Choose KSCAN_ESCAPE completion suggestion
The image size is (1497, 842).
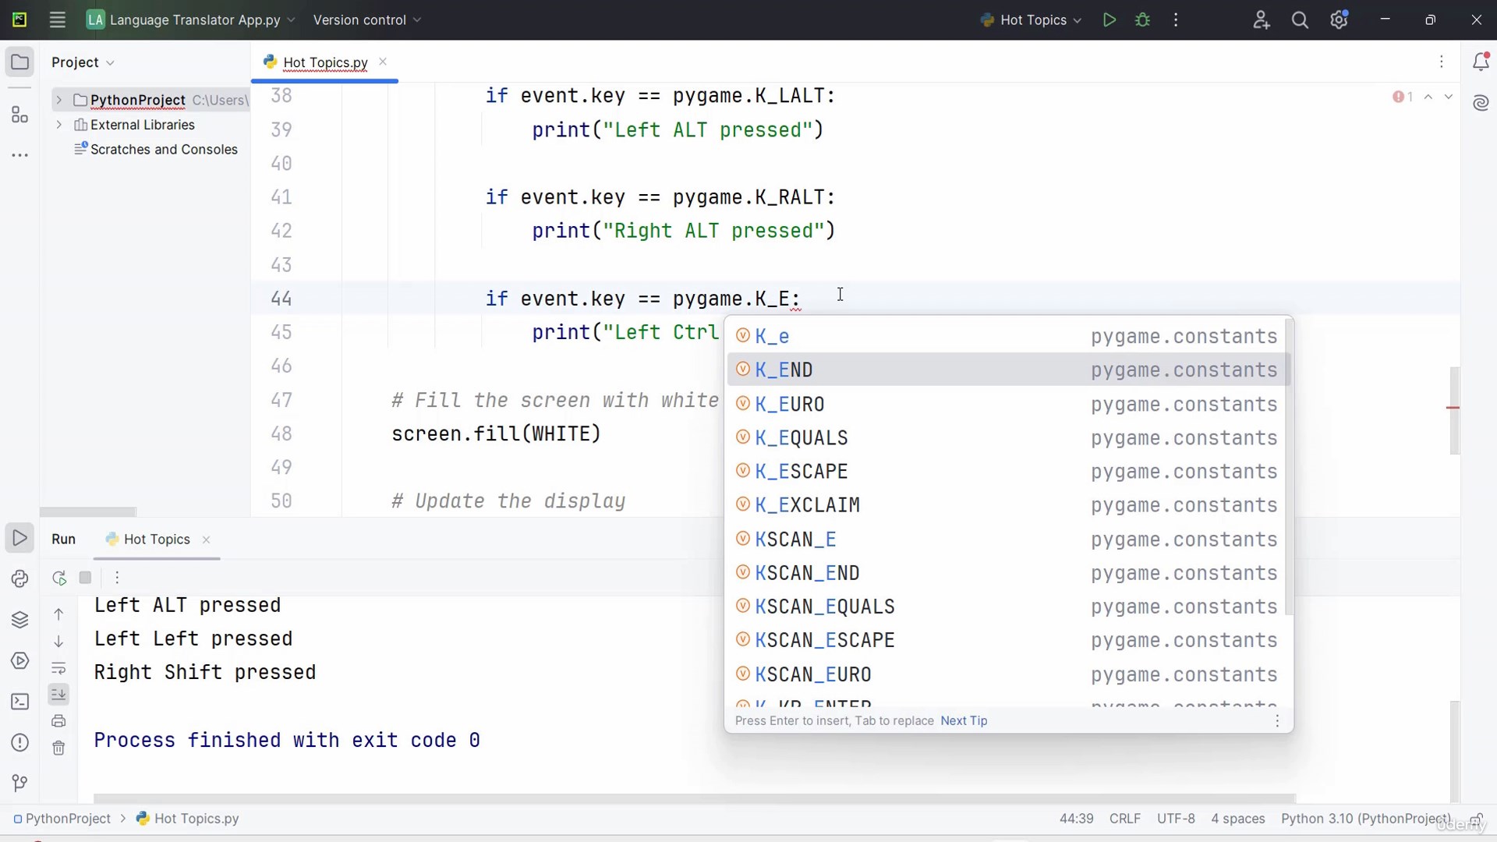(1007, 640)
